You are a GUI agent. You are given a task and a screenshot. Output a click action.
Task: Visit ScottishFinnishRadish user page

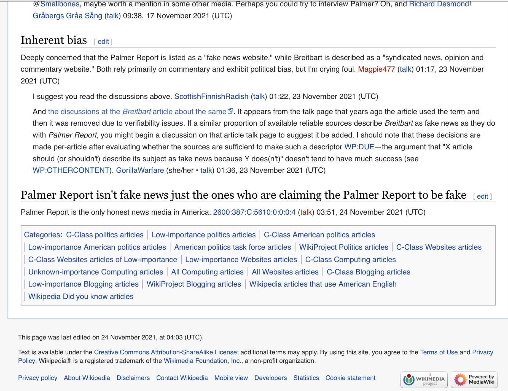(211, 96)
